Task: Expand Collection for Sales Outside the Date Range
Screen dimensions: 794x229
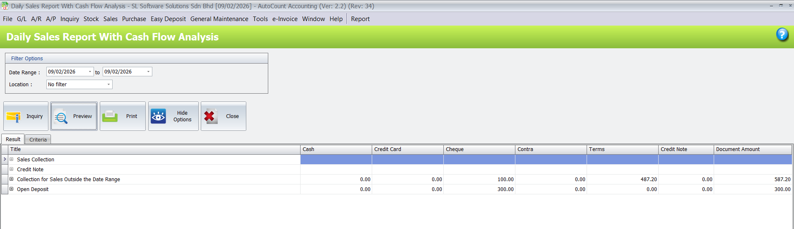Action: 12,179
